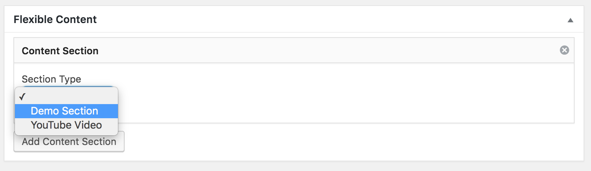
Task: Toggle the panel using the top-right triangle
Action: [570, 20]
